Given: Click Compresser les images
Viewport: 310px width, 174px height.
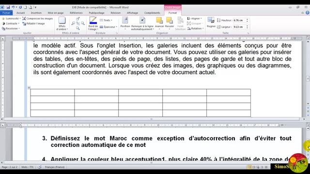Looking at the screenshot, I should [x=38, y=18].
